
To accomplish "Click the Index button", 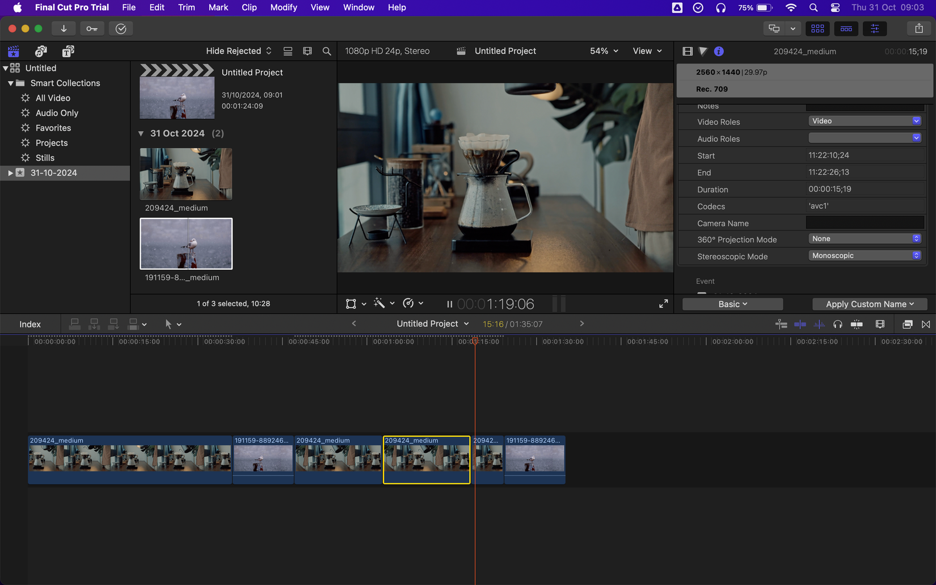I will (30, 324).
